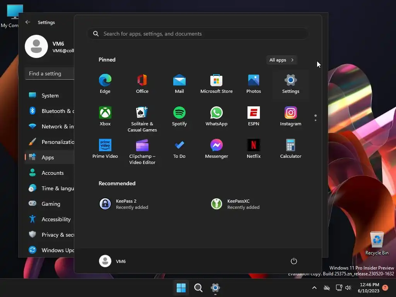The height and width of the screenshot is (297, 396).
Task: Open the notification count badge
Action: 385,288
